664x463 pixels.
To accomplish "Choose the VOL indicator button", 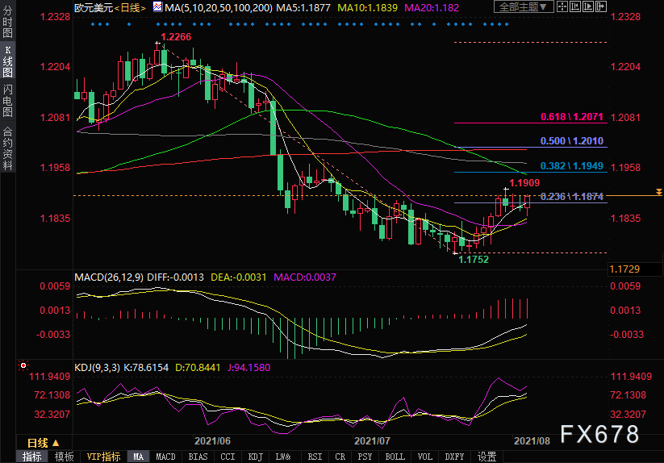I will point(424,457).
